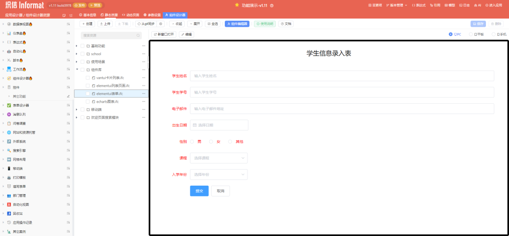509x236 pixels.
Task: Open the 出生日期 date picker field
Action: click(x=219, y=125)
